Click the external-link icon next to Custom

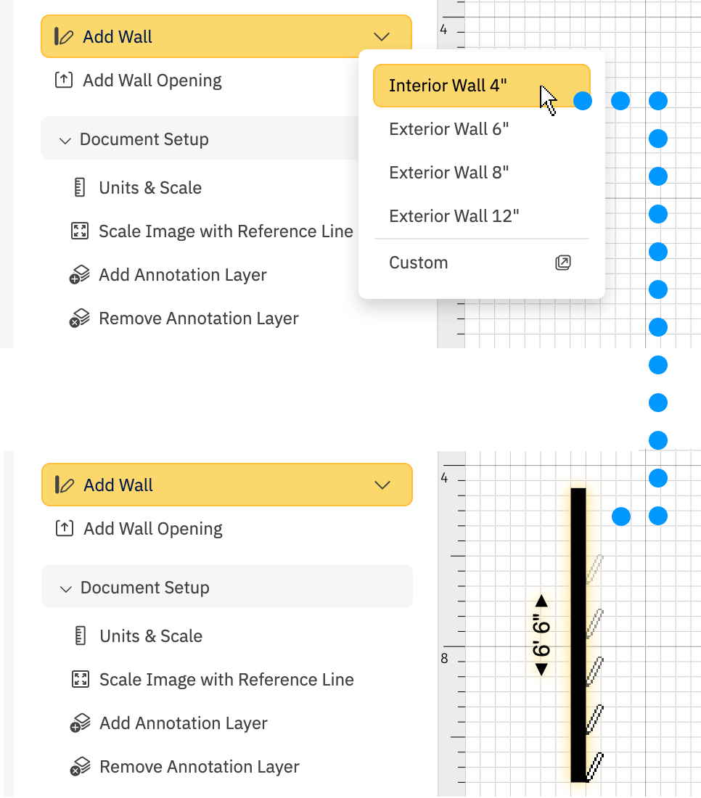pos(563,263)
